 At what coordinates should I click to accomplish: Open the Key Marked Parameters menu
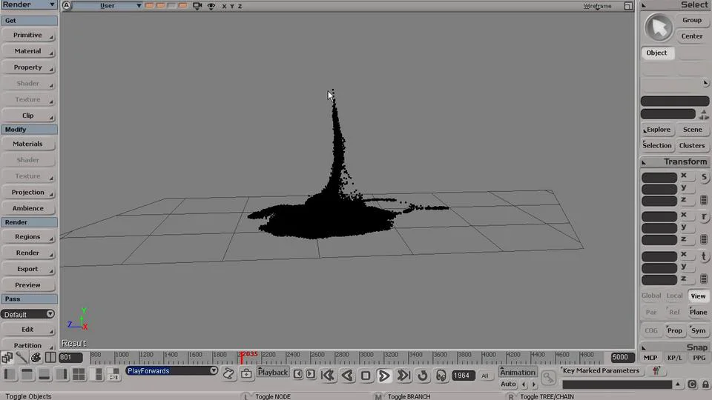point(601,370)
